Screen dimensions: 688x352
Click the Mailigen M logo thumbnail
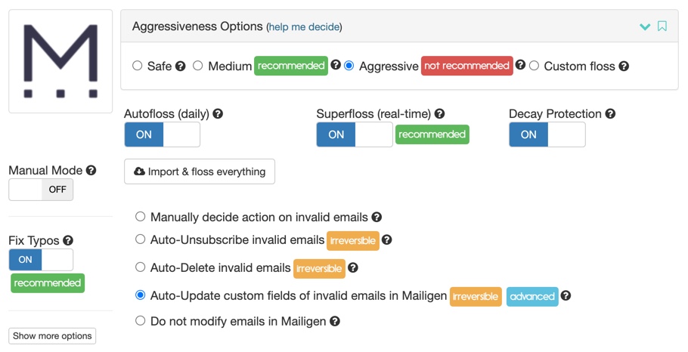[60, 61]
